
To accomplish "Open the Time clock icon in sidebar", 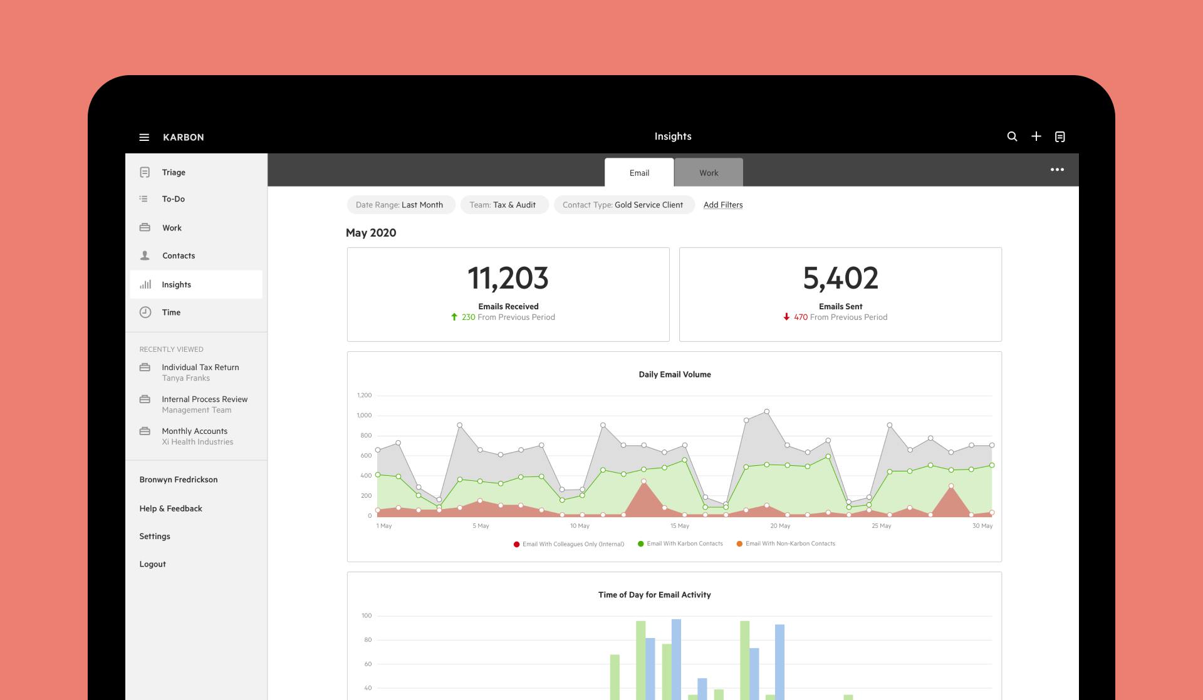I will pyautogui.click(x=145, y=312).
